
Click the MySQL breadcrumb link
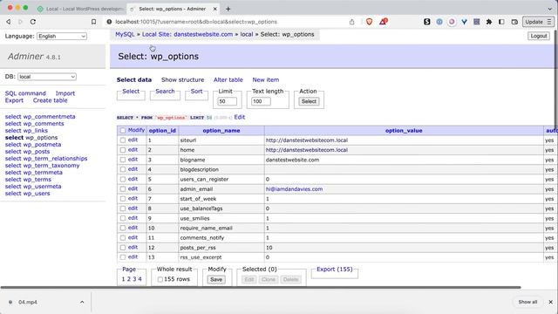(125, 35)
